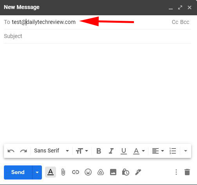Open the text alignment dropdown

tap(158, 151)
